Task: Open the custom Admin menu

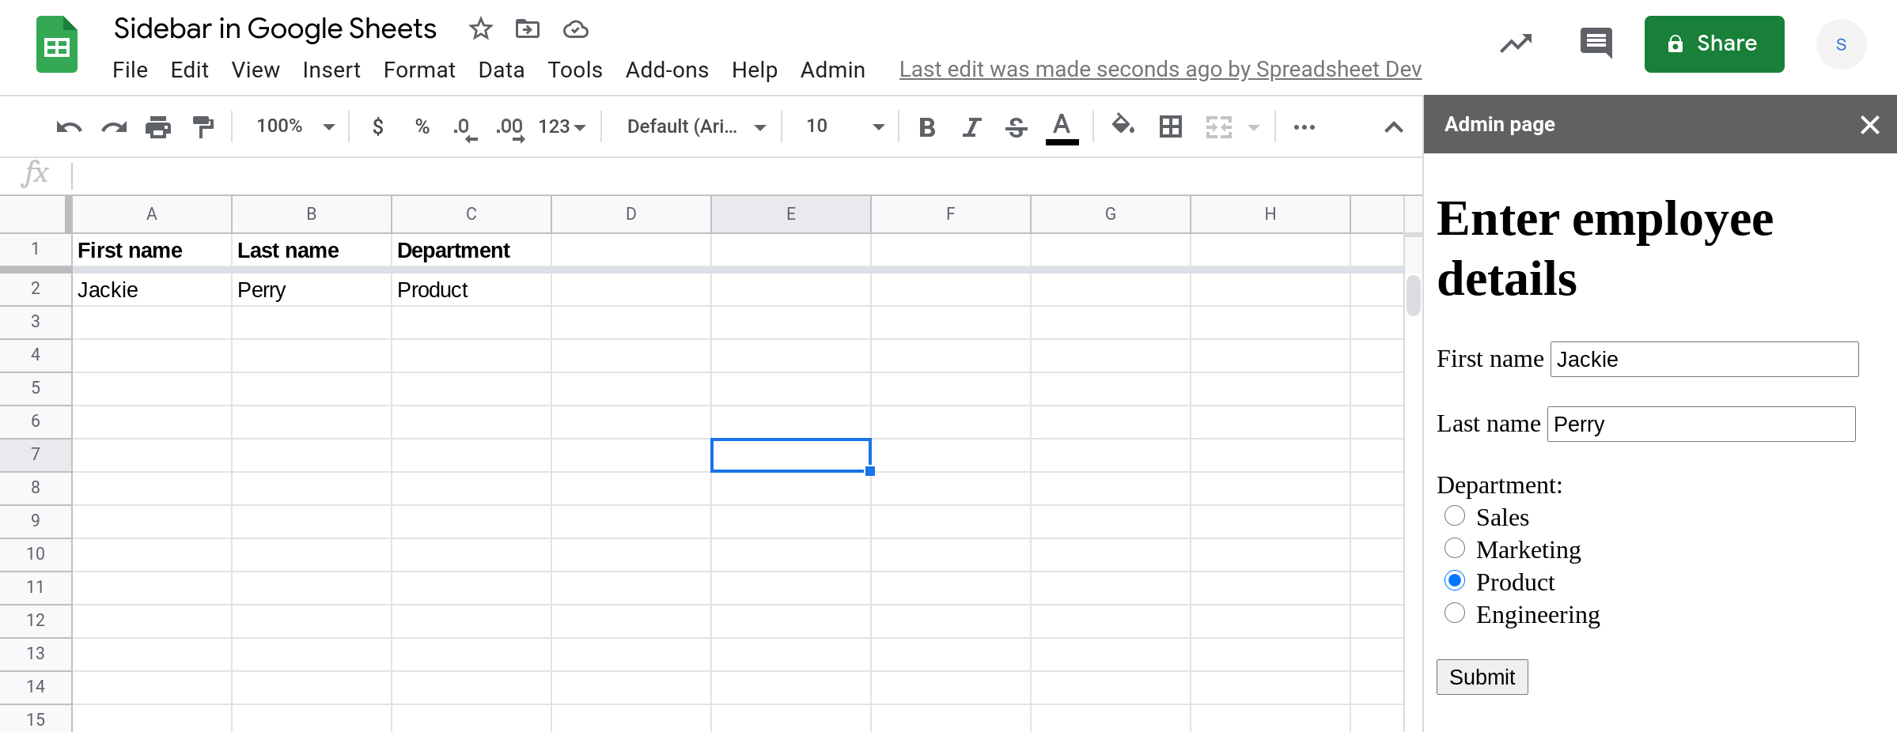Action: (833, 70)
